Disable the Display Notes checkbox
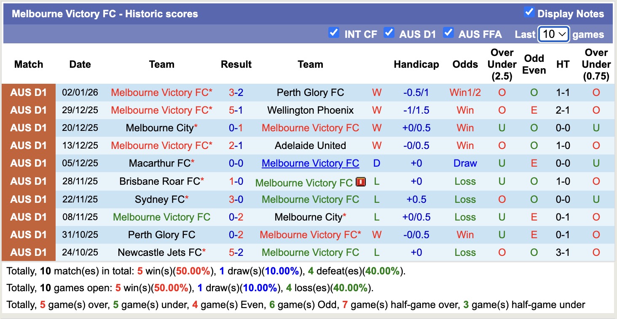Image resolution: width=617 pixels, height=319 pixels. (529, 12)
